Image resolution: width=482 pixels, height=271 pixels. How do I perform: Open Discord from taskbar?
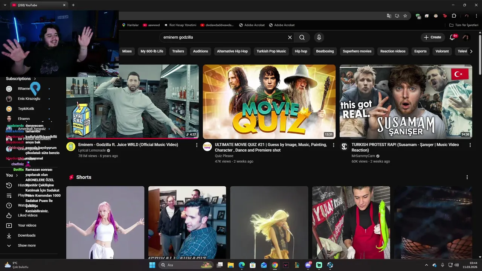(x=308, y=265)
